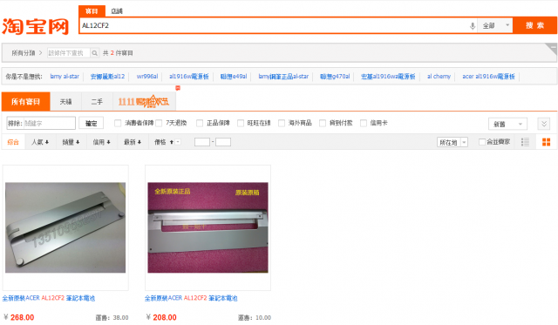Screen dimensions: 558x325
Task: Toggle the 信用卡 checkbox
Action: [x=364, y=123]
